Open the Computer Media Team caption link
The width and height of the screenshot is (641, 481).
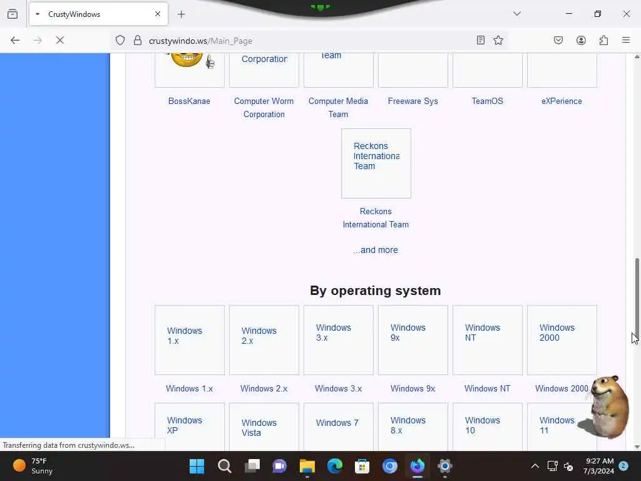(x=339, y=108)
